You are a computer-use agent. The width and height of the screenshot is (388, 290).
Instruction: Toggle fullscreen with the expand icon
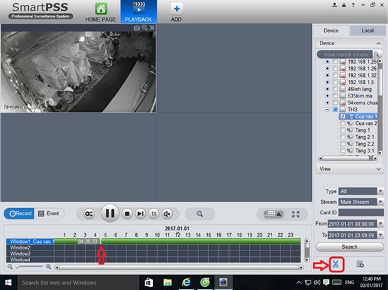[296, 214]
